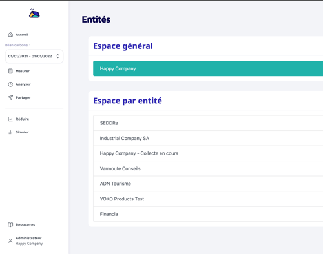Click the Espace par entité heading
Viewport: 323px width, 254px height.
tap(127, 101)
